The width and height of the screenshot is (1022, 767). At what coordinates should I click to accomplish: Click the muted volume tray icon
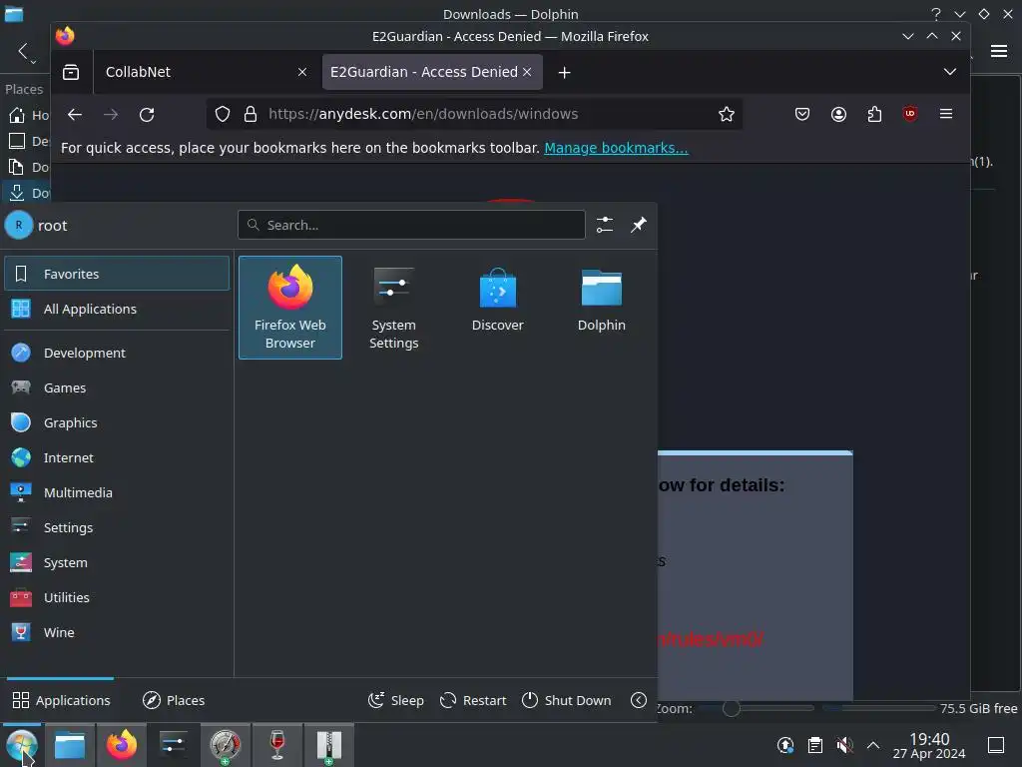[x=844, y=745]
